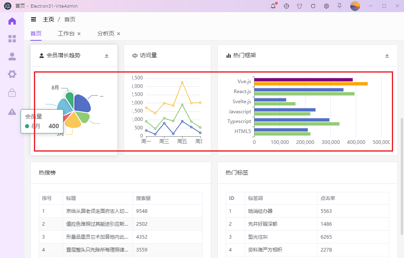Click the 热搜榜 card title
Screen dimensions: 404x258
point(47,173)
